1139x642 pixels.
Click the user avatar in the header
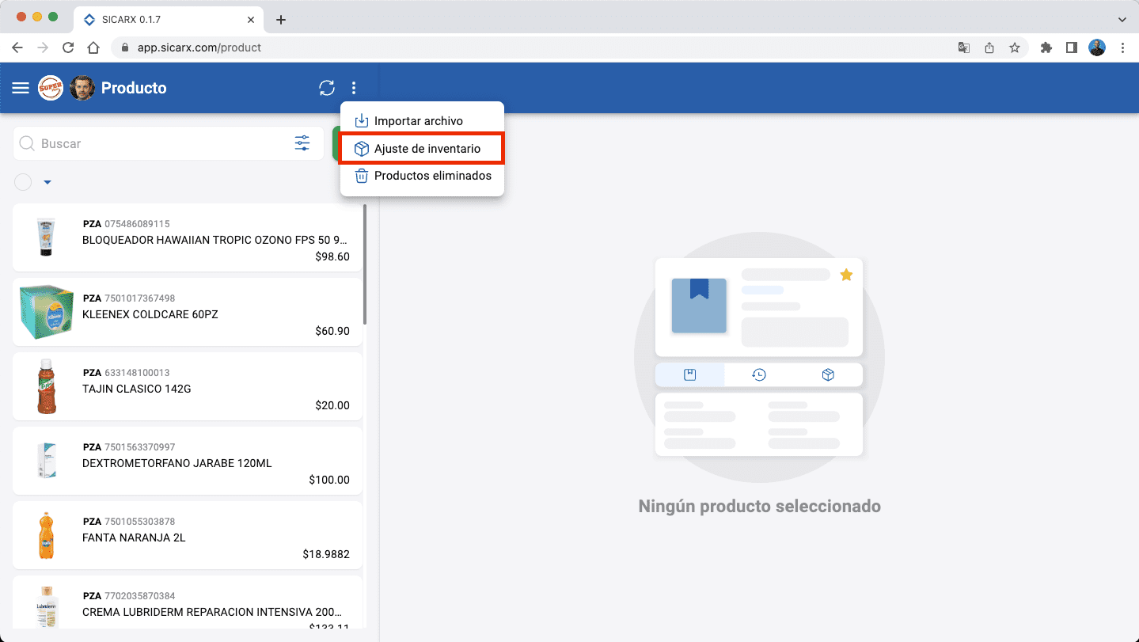click(82, 88)
